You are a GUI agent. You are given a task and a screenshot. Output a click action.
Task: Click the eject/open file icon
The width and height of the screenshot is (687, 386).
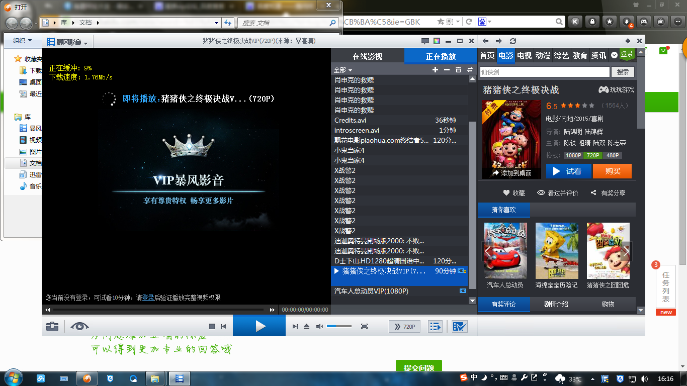307,327
